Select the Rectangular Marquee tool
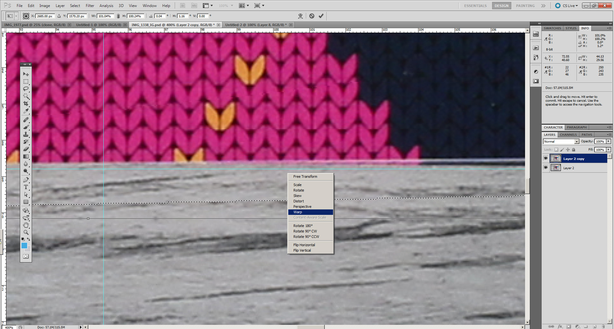This screenshot has height=329, width=614. click(26, 82)
